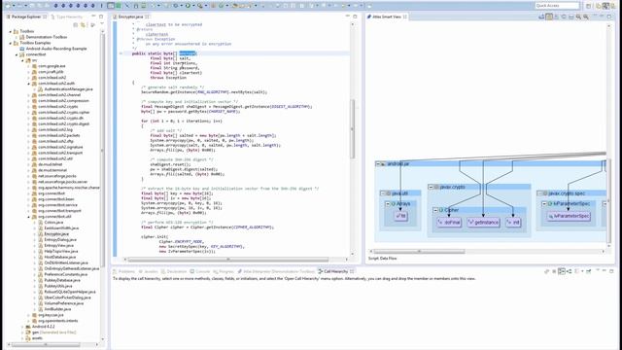This screenshot has height=350, width=622.
Task: Minimize the Package Explorer panel
Action: 93,17
